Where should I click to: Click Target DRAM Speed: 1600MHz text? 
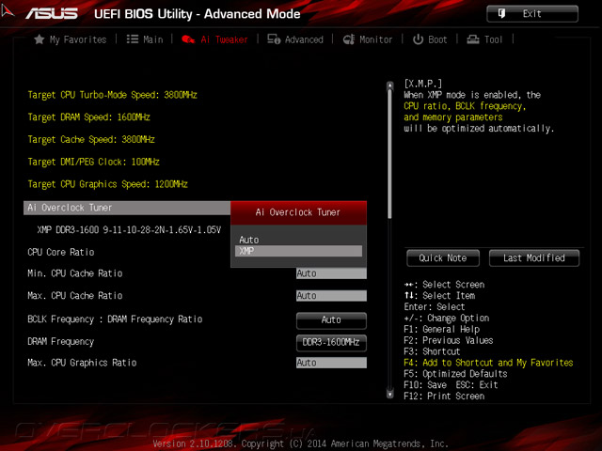(x=88, y=117)
